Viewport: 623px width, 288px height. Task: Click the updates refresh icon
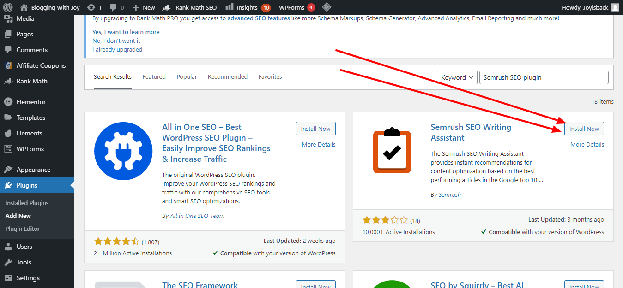(x=91, y=7)
